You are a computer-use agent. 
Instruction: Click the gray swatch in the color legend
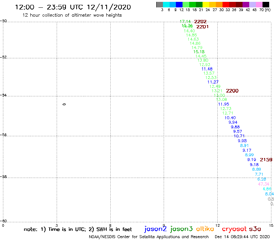160,4
